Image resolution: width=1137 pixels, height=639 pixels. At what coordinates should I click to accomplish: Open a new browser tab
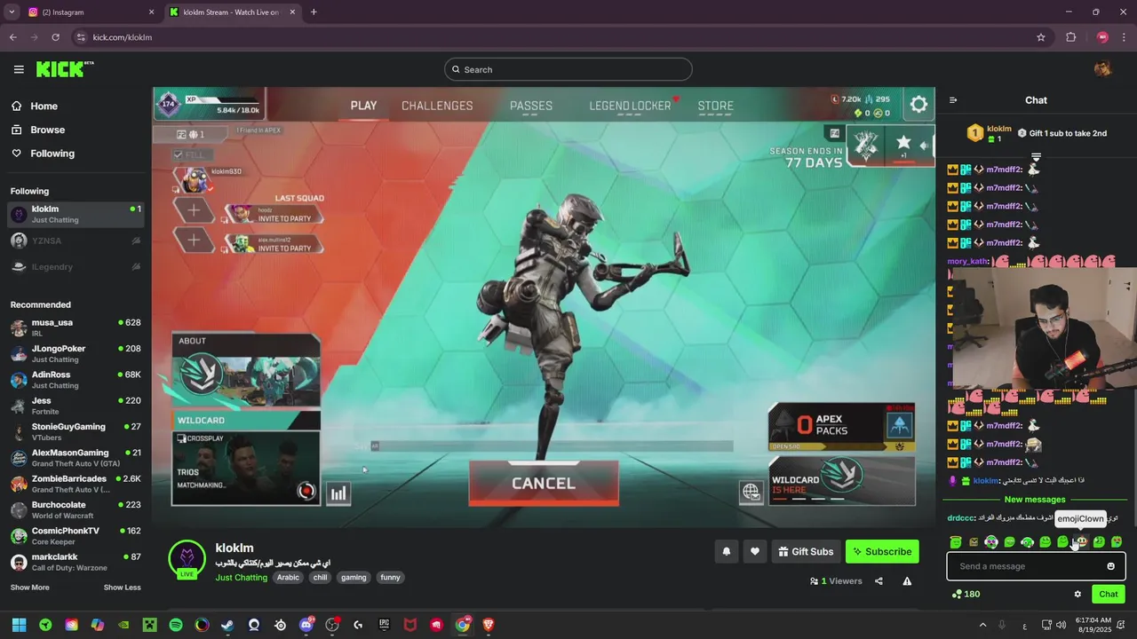[314, 12]
